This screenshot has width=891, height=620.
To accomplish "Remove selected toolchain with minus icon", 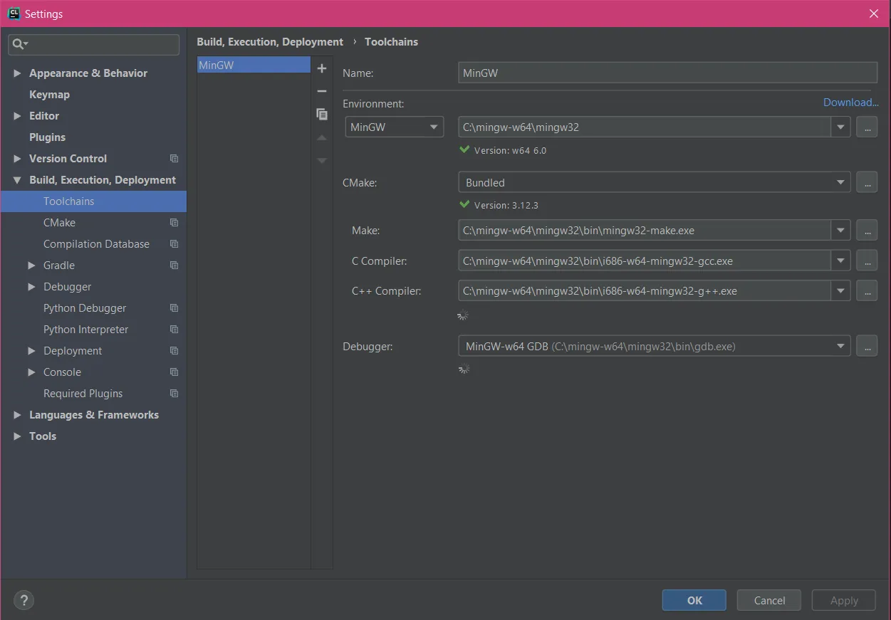I will tap(322, 91).
